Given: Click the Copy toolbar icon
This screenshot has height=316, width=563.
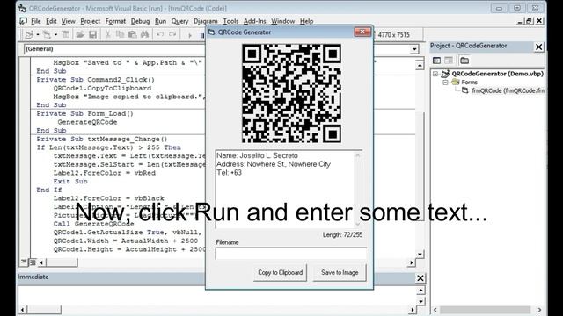Looking at the screenshot, I should (x=120, y=34).
